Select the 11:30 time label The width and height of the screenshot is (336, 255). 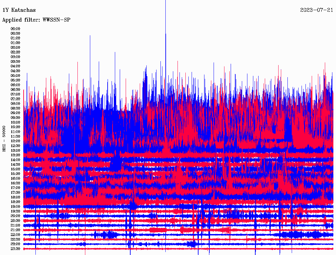pos(15,136)
